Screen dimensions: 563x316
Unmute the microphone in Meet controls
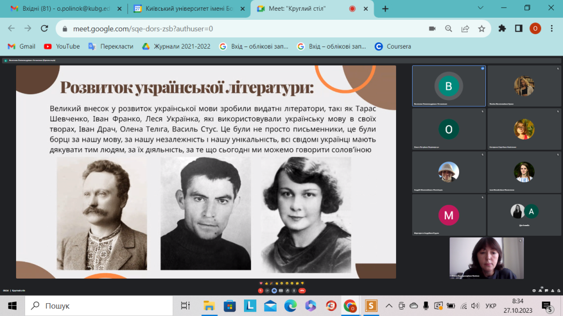click(x=261, y=291)
